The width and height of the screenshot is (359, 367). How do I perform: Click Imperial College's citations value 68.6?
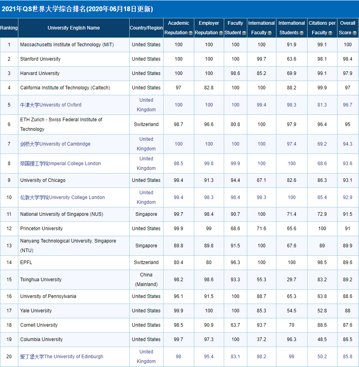322,164
